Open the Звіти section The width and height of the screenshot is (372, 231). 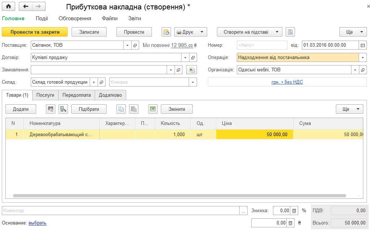[134, 18]
